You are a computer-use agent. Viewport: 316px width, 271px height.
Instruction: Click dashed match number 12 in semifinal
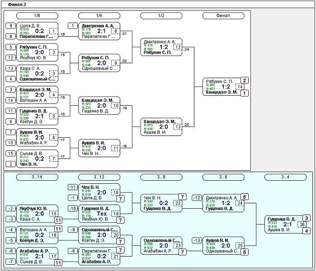click(178, 47)
